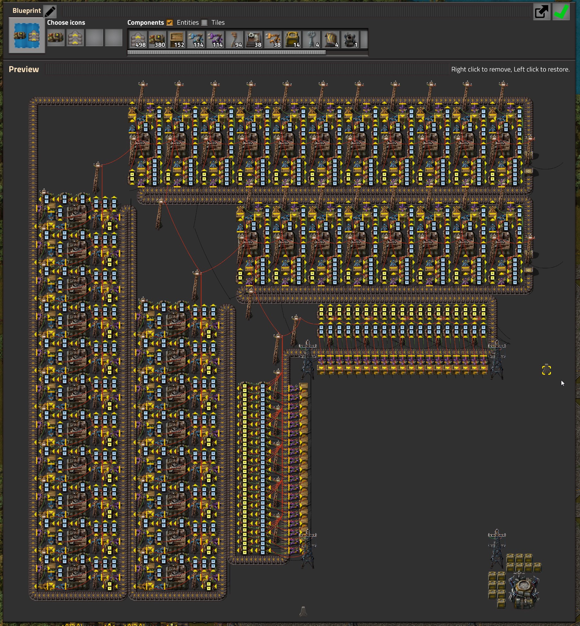Click the entity marked with yellow selection brackets
This screenshot has width=580, height=626.
click(x=546, y=370)
